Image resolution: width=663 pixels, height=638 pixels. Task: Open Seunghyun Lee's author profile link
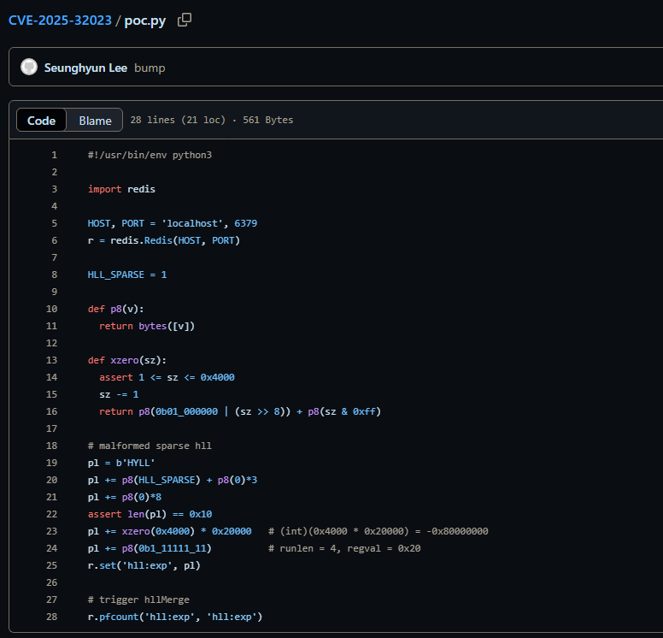[85, 68]
